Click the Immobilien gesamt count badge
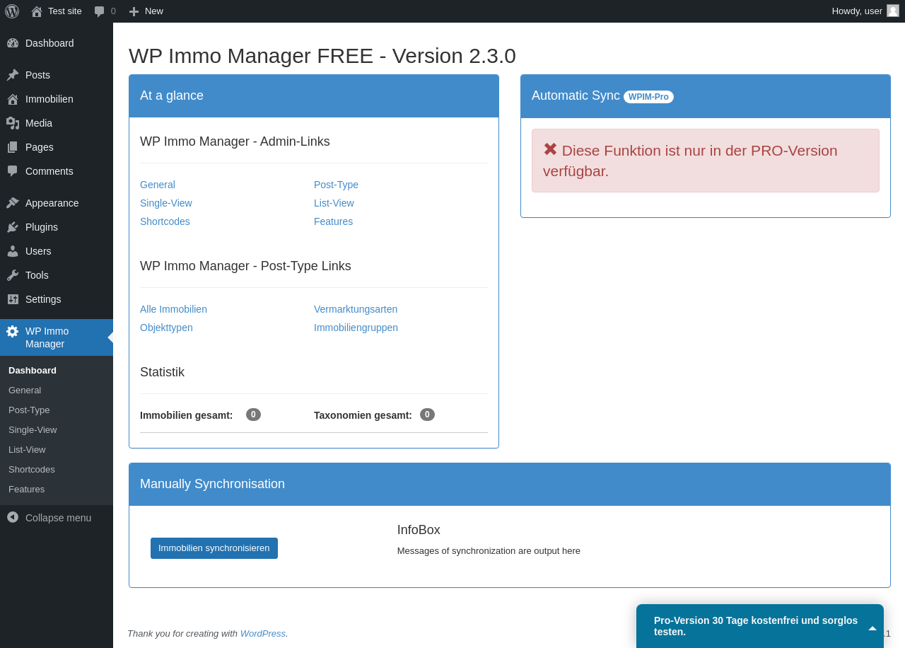 tap(253, 415)
